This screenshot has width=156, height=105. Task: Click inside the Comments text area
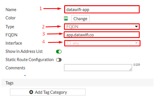coord(98,68)
